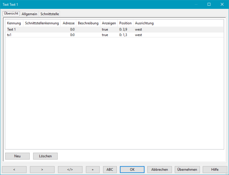Select the Übersicht tab
229x175 pixels.
click(x=11, y=14)
